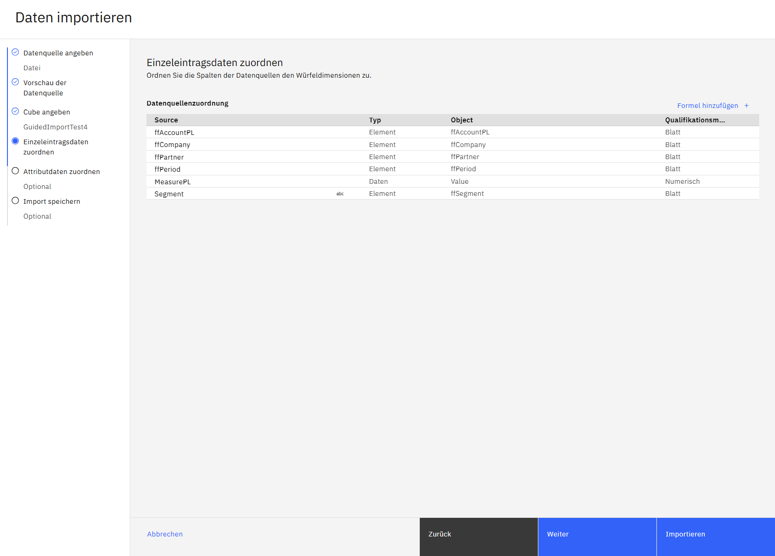775x556 pixels.
Task: Click the checkmark icon beside Datenquelle angeben
Action: tap(15, 52)
